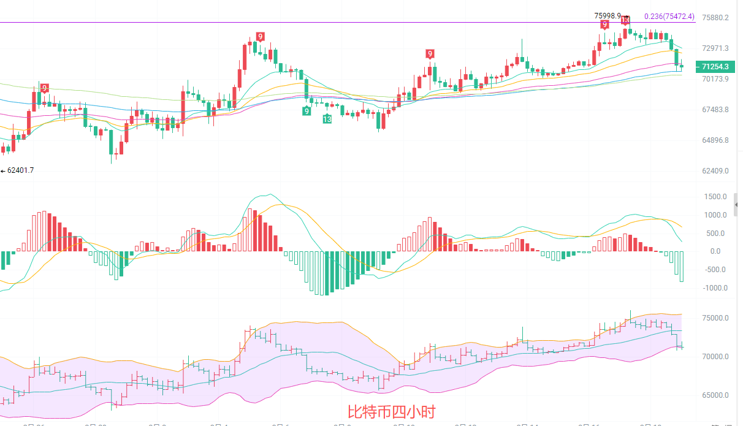Select the 0.236(75472.4) Fibonacci label
Image resolution: width=743 pixels, height=426 pixels.
[x=669, y=17]
